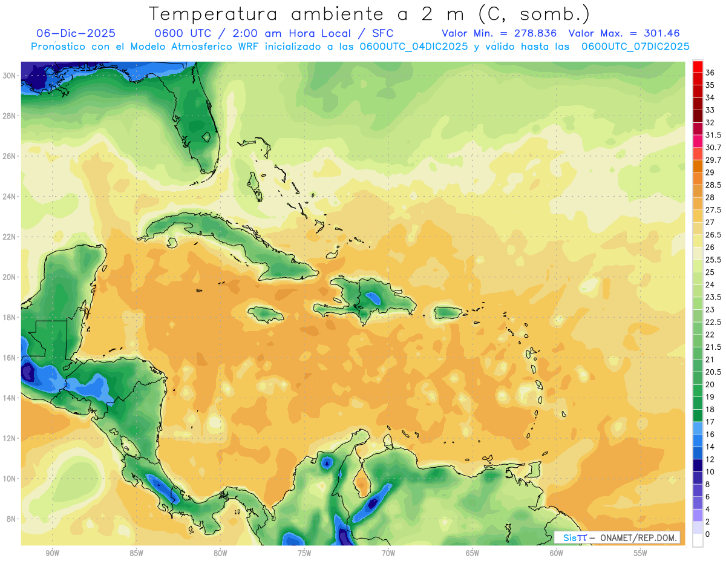Click the bright red swatch atop the color scale

(698, 67)
